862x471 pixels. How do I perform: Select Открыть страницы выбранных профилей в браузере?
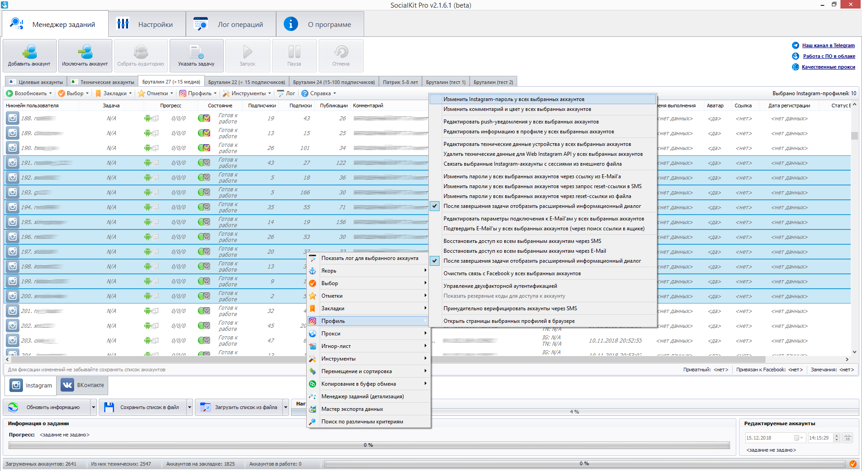(x=543, y=321)
